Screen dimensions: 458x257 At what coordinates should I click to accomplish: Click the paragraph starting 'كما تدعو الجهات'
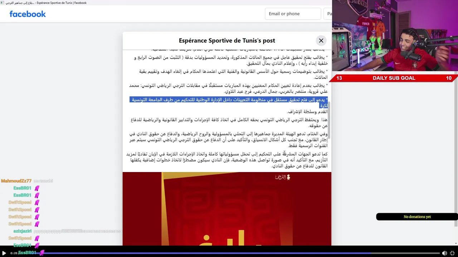[227, 160]
